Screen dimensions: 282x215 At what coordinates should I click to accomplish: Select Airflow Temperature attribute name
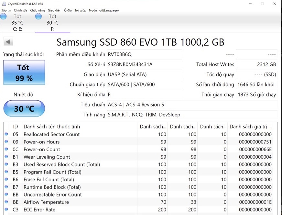(x=46, y=202)
